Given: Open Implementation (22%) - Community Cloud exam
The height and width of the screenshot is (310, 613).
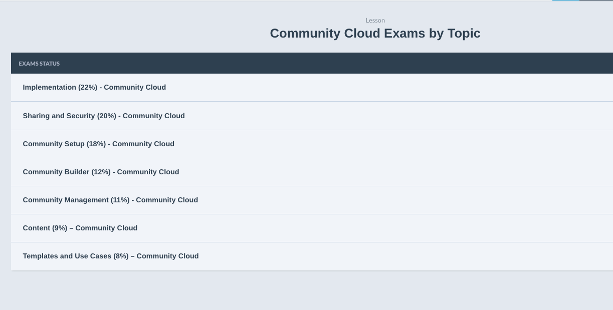Looking at the screenshot, I should point(94,87).
